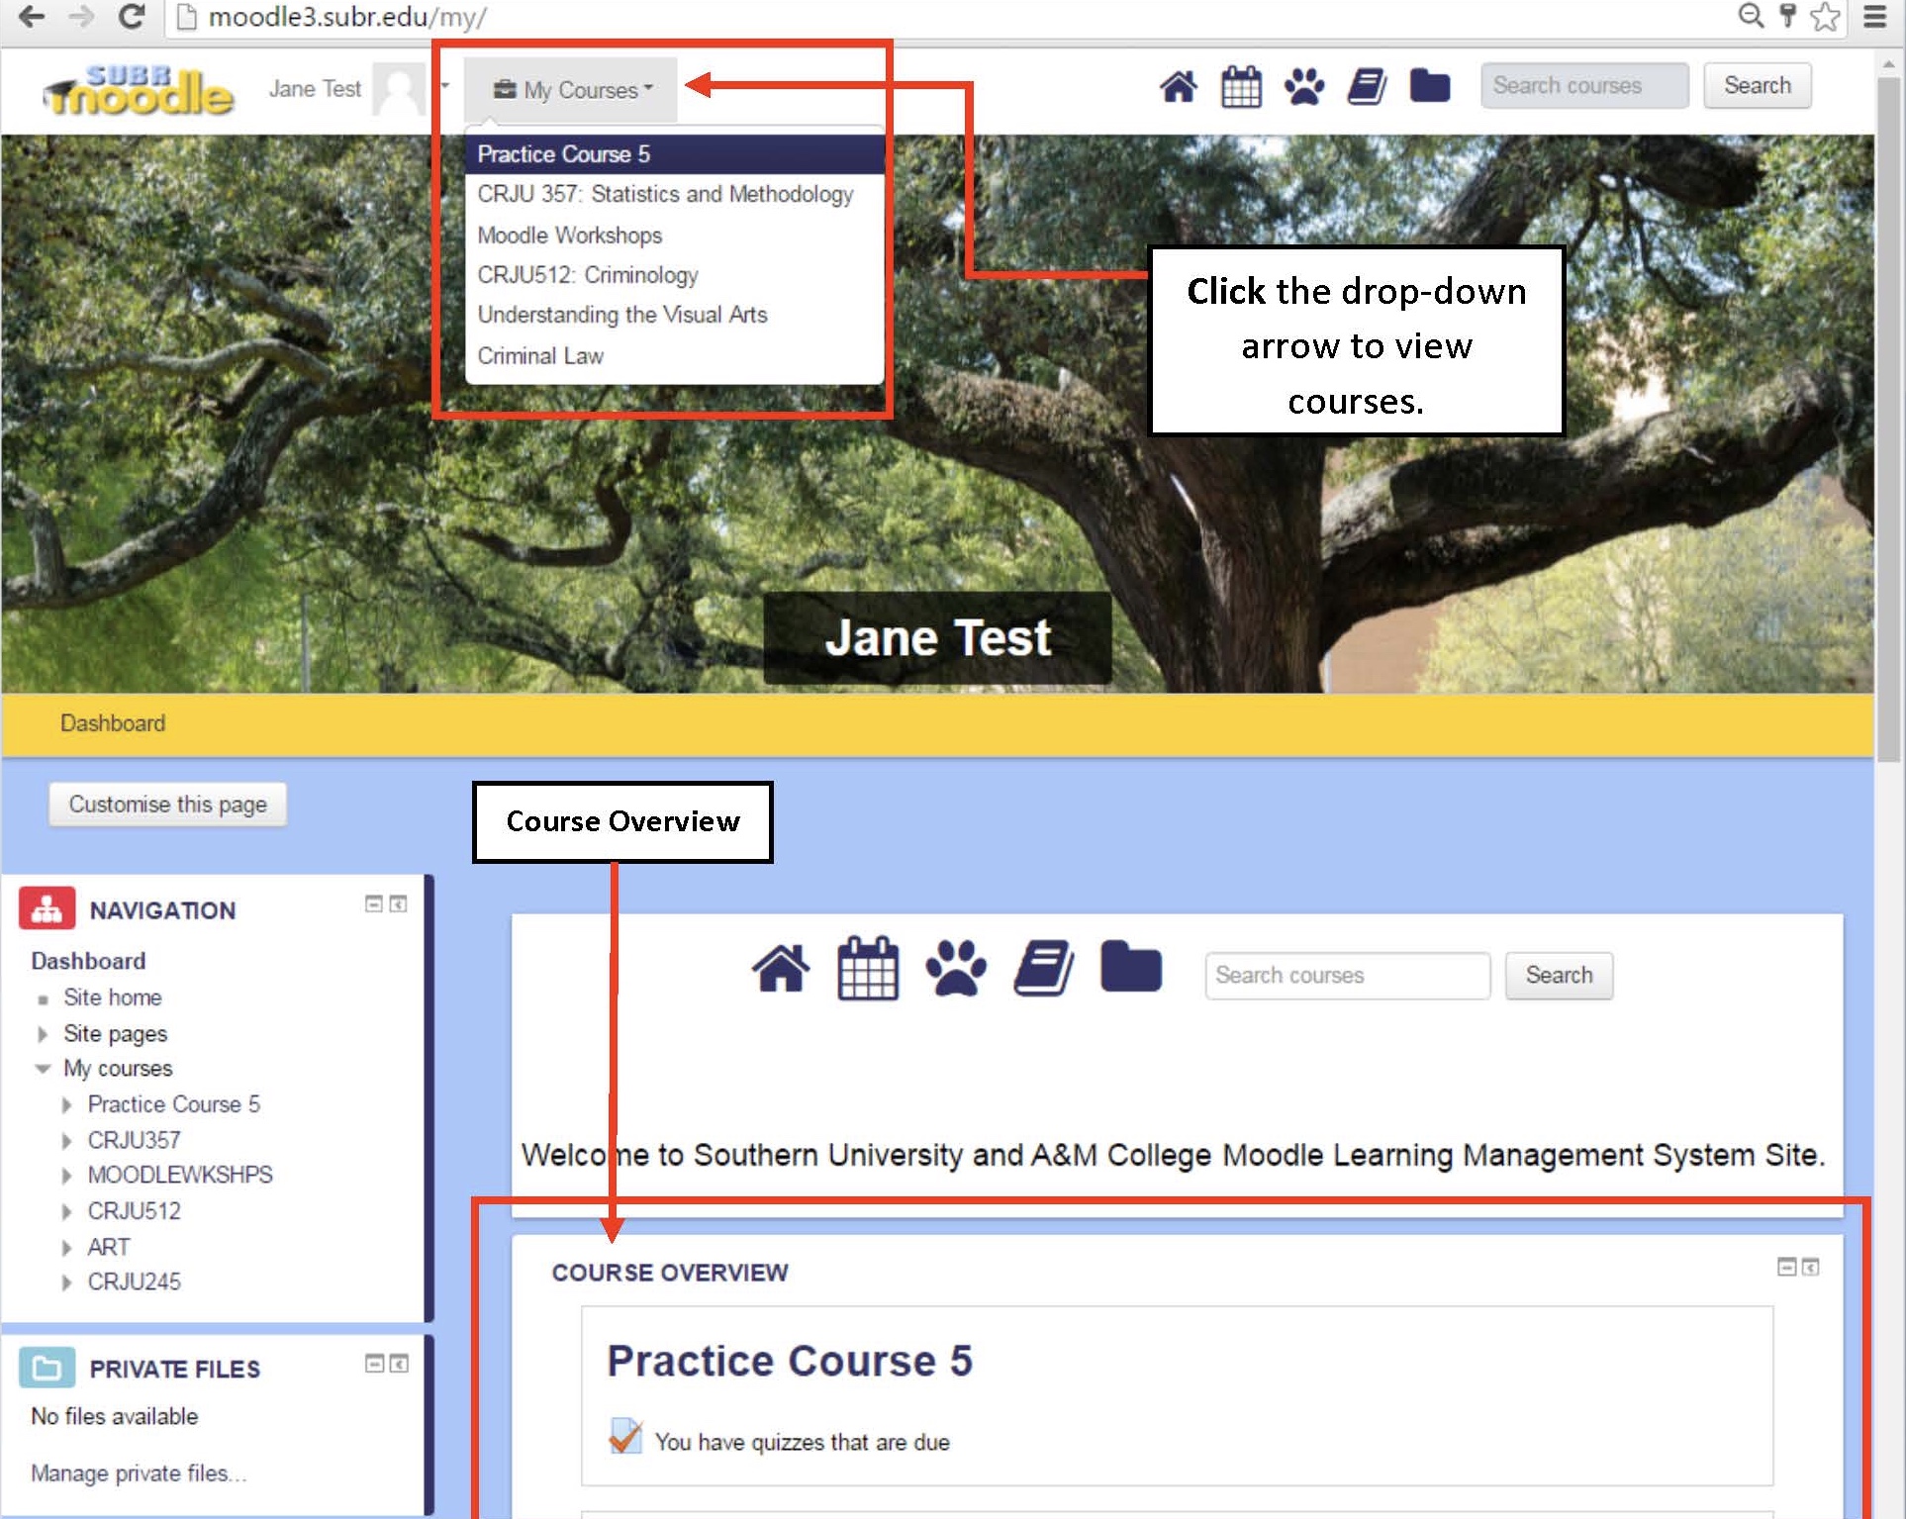This screenshot has height=1519, width=1906.
Task: Expand the Site pages tree node
Action: [43, 1034]
